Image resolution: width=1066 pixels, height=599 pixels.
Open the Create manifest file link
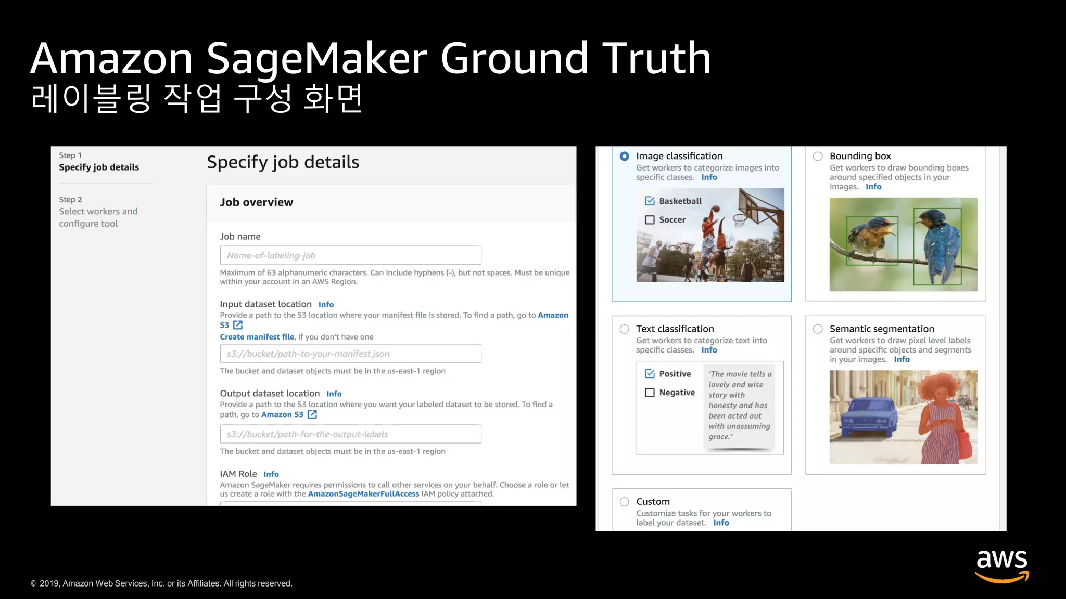click(x=257, y=337)
